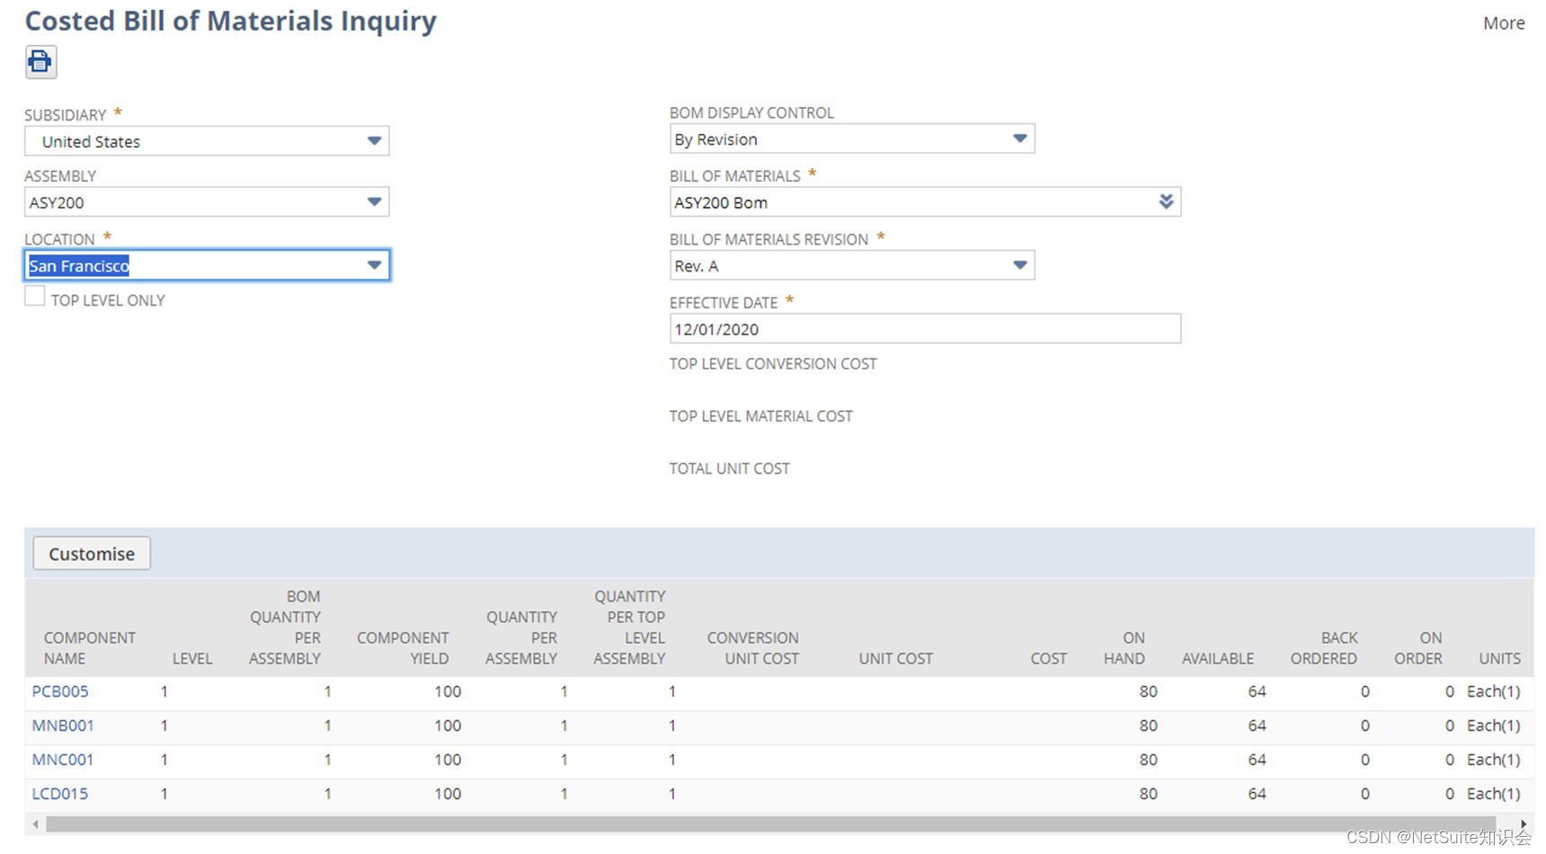
Task: Click the Bill of Materials field ASY200 Bom
Action: (925, 202)
